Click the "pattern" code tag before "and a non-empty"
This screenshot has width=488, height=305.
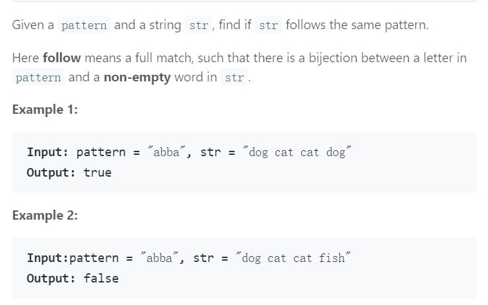pos(38,77)
